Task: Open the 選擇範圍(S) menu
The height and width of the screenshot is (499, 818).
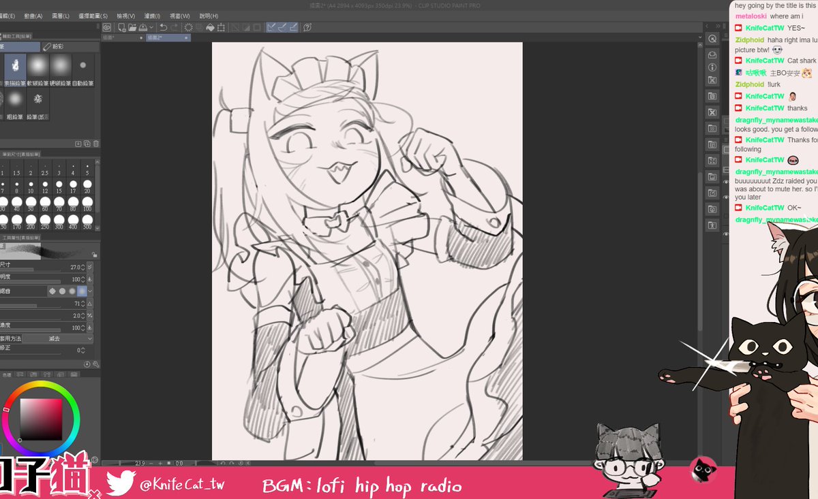Action: click(x=93, y=16)
